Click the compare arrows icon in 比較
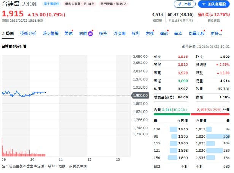 click(x=180, y=4)
